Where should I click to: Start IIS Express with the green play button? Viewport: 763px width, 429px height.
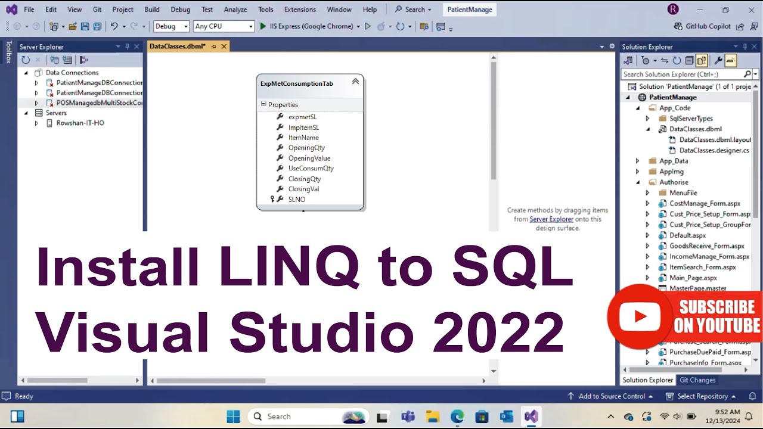pyautogui.click(x=263, y=26)
